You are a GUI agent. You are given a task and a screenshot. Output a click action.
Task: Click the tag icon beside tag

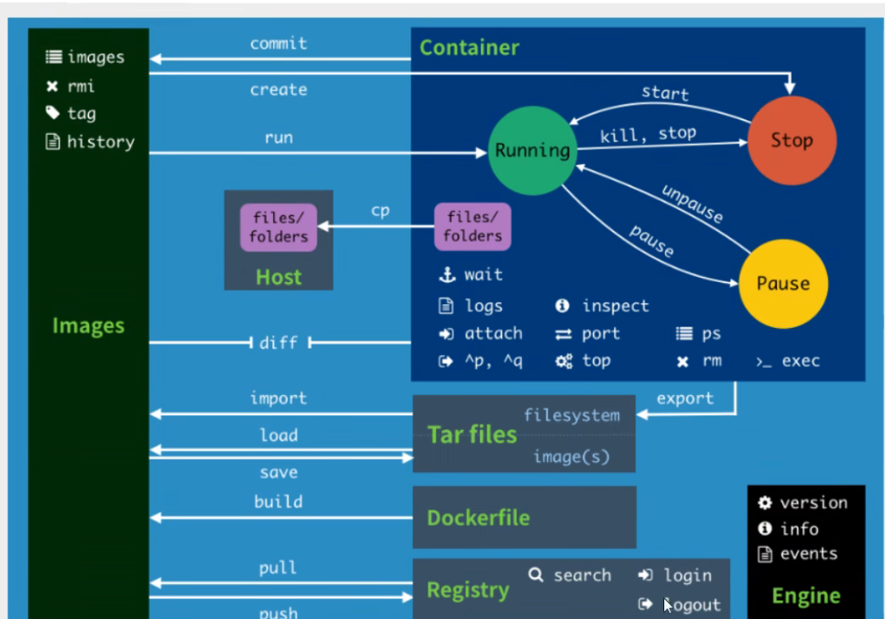point(52,113)
